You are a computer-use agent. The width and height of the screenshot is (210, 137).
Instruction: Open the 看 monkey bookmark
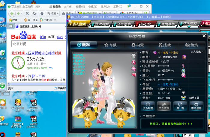[27, 20]
